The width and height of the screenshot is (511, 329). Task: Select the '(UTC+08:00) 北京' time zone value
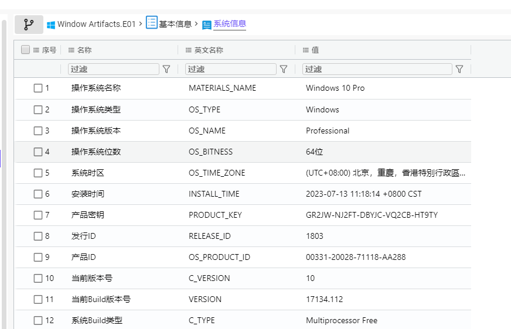[386, 173]
